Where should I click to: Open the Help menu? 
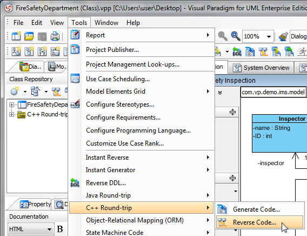(133, 23)
